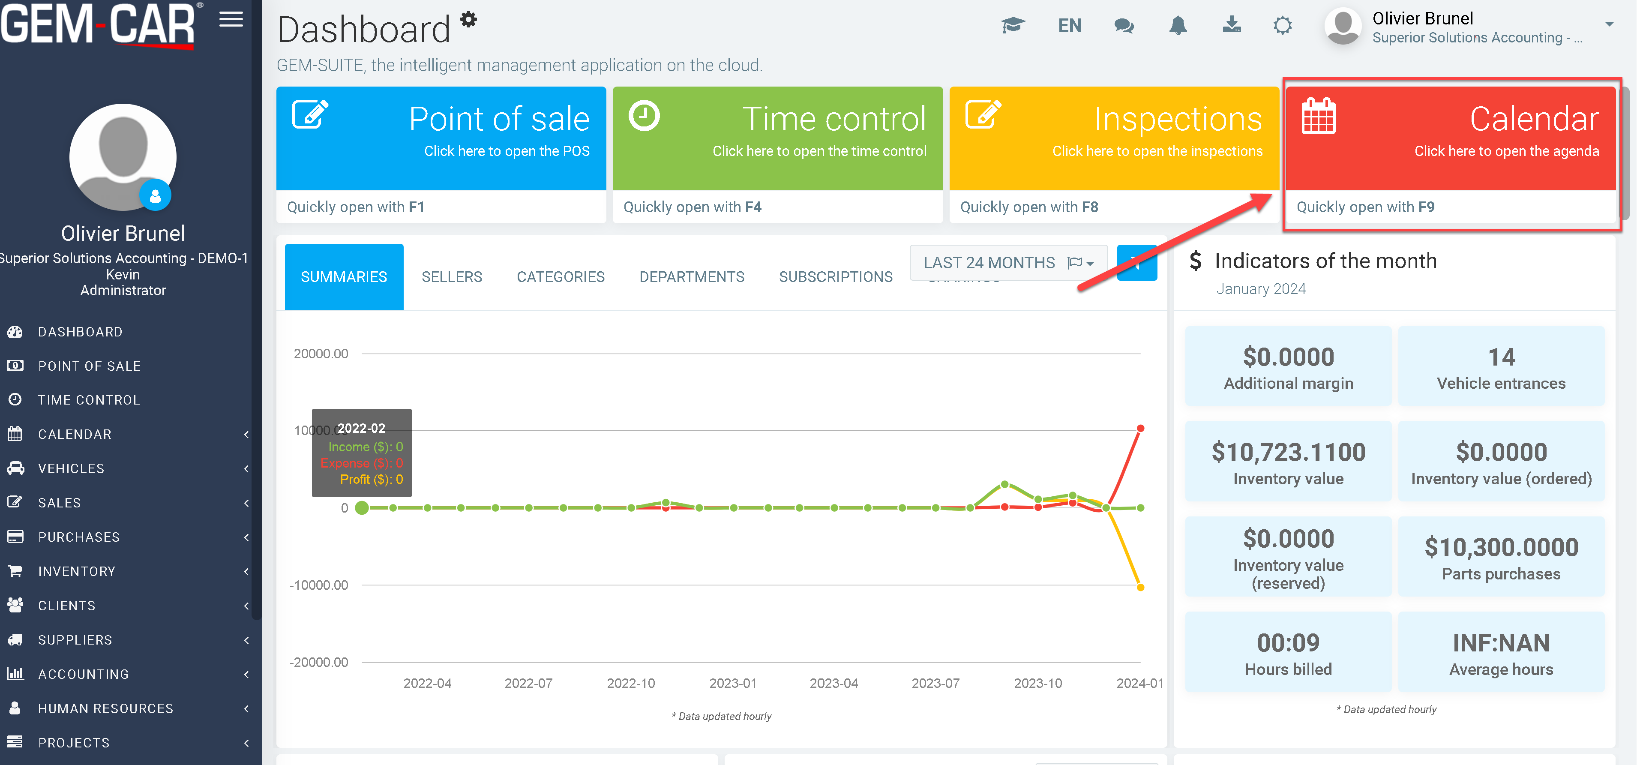Click the download icon in header
The width and height of the screenshot is (1637, 765).
pos(1232,25)
